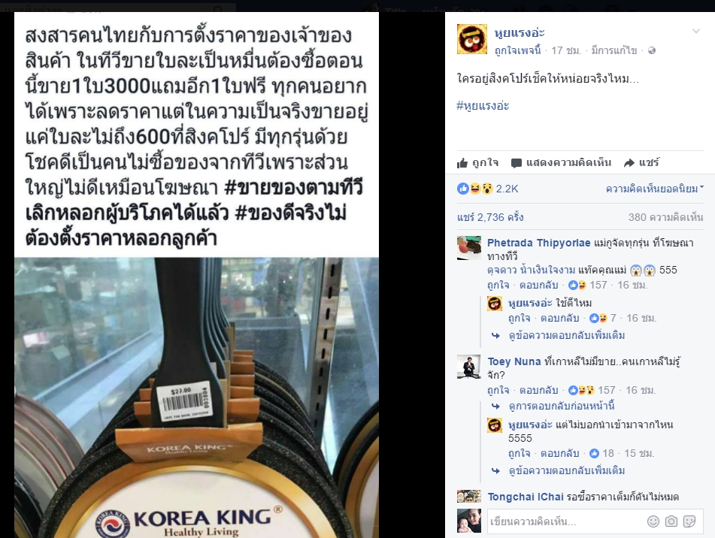The height and width of the screenshot is (538, 715).
Task: Click the แชร์ 2,736 ครั้ง shares count
Action: (x=490, y=217)
